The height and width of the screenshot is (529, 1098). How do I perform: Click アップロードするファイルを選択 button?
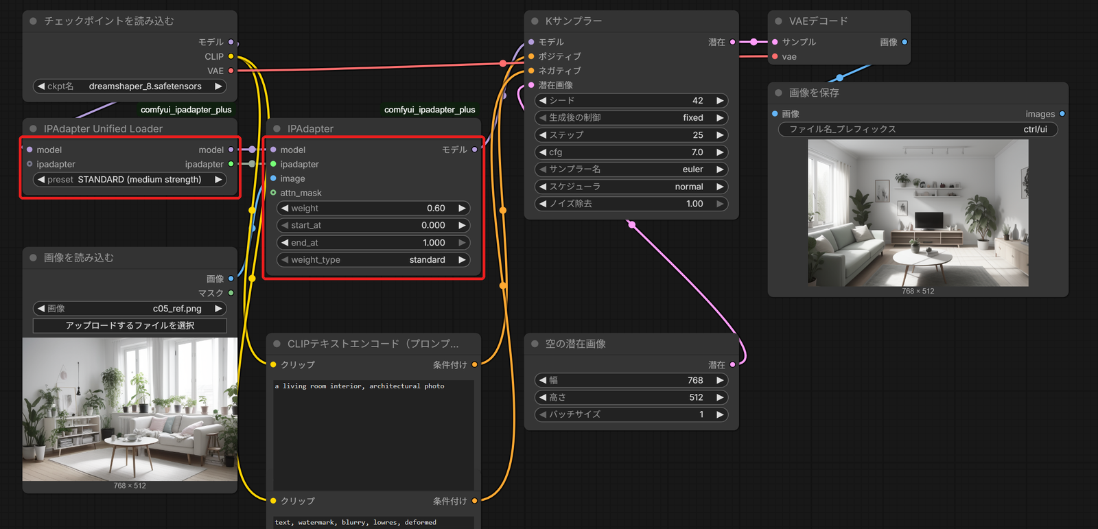130,325
